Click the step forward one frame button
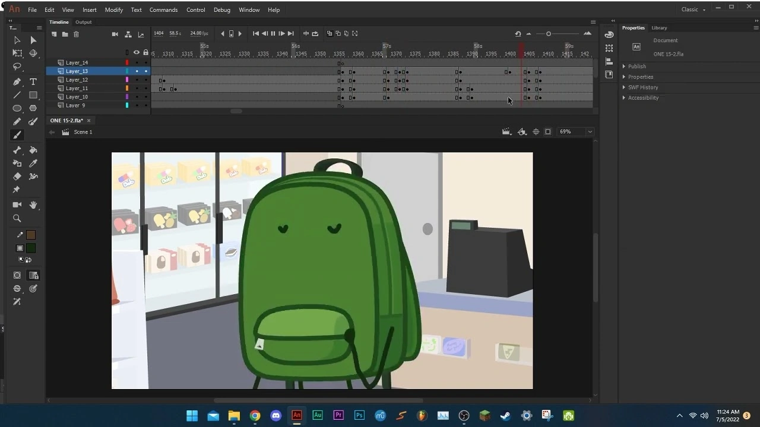Viewport: 760px width, 427px height. (281, 34)
